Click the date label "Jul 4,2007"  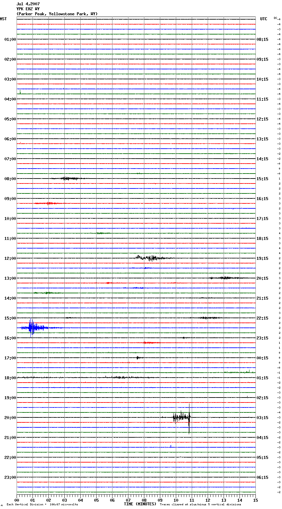pos(28,4)
